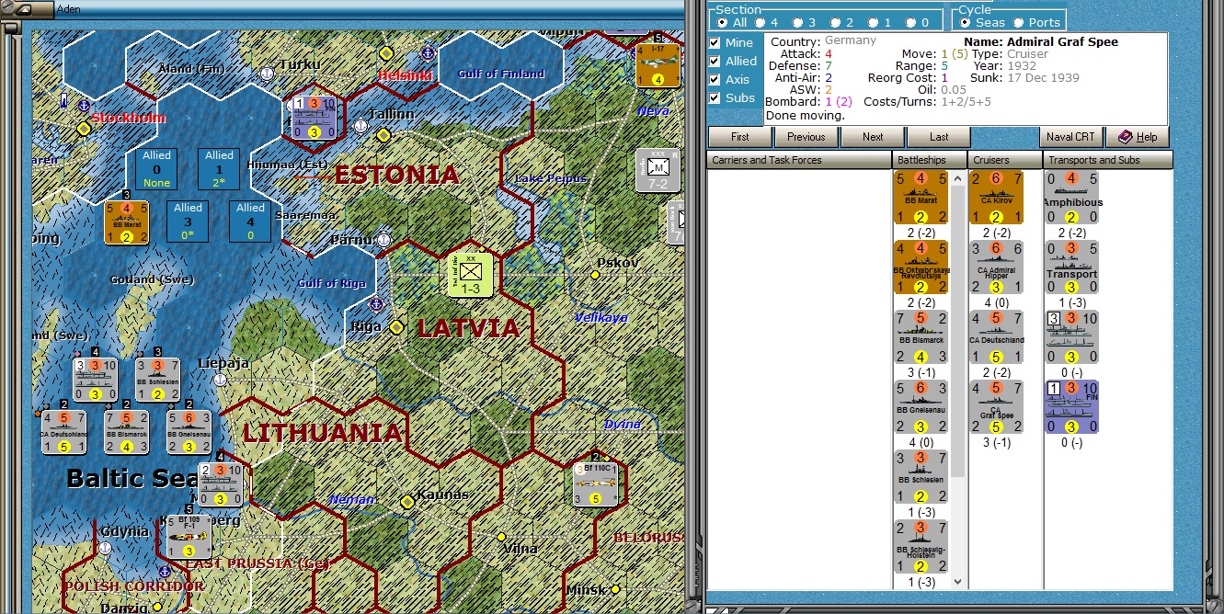The width and height of the screenshot is (1224, 614).
Task: Click Tallinn city marker on map
Action: [383, 135]
